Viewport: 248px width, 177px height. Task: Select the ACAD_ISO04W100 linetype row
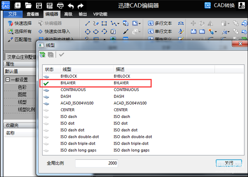click(x=143, y=103)
